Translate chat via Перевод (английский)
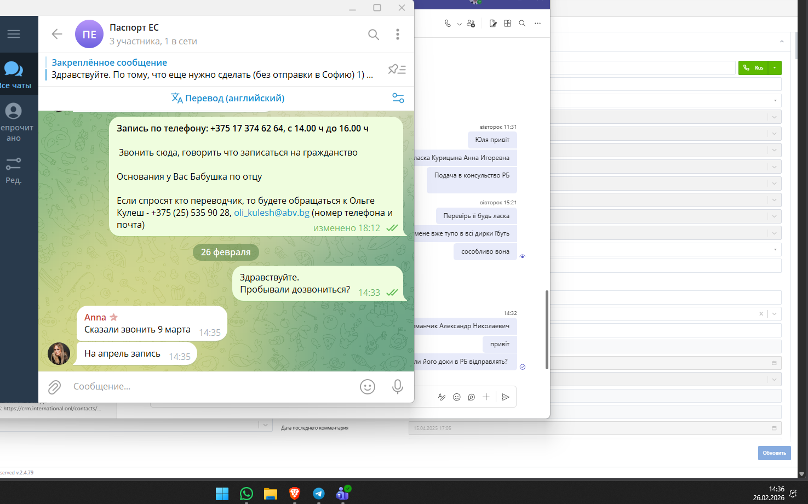The image size is (808, 504). [228, 98]
